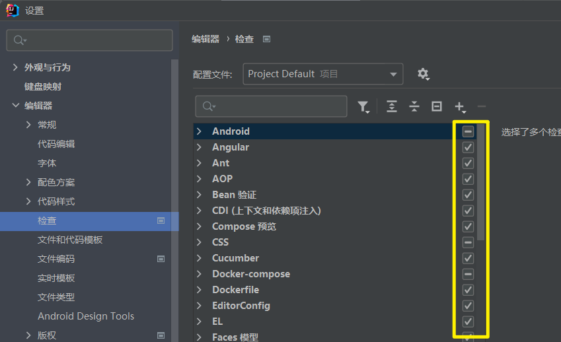
Task: Click the inspection list vertical scrollbar
Action: tap(481, 185)
